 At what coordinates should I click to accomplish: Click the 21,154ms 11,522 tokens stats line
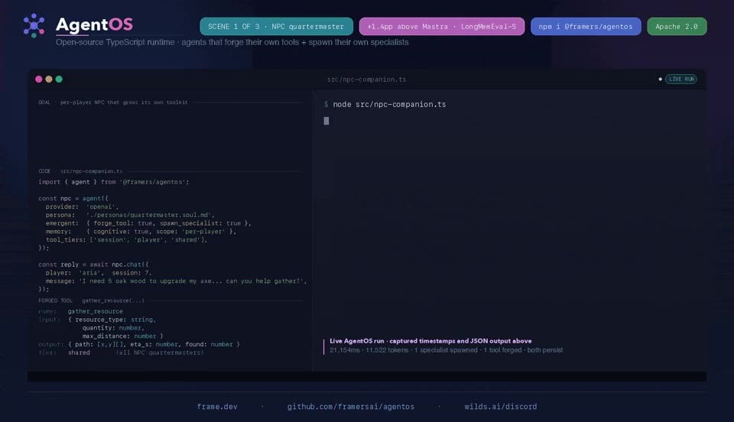pyautogui.click(x=446, y=350)
